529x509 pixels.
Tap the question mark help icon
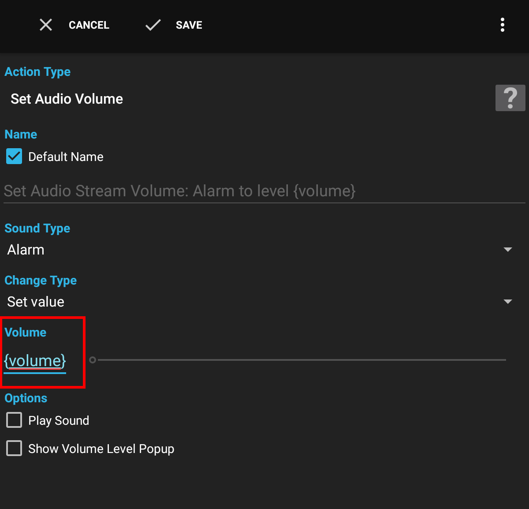pyautogui.click(x=510, y=97)
